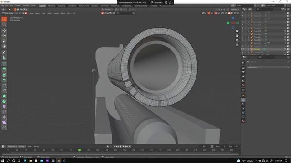291x163 pixels.
Task: Toggle snapping magnet
Action: (x=121, y=10)
